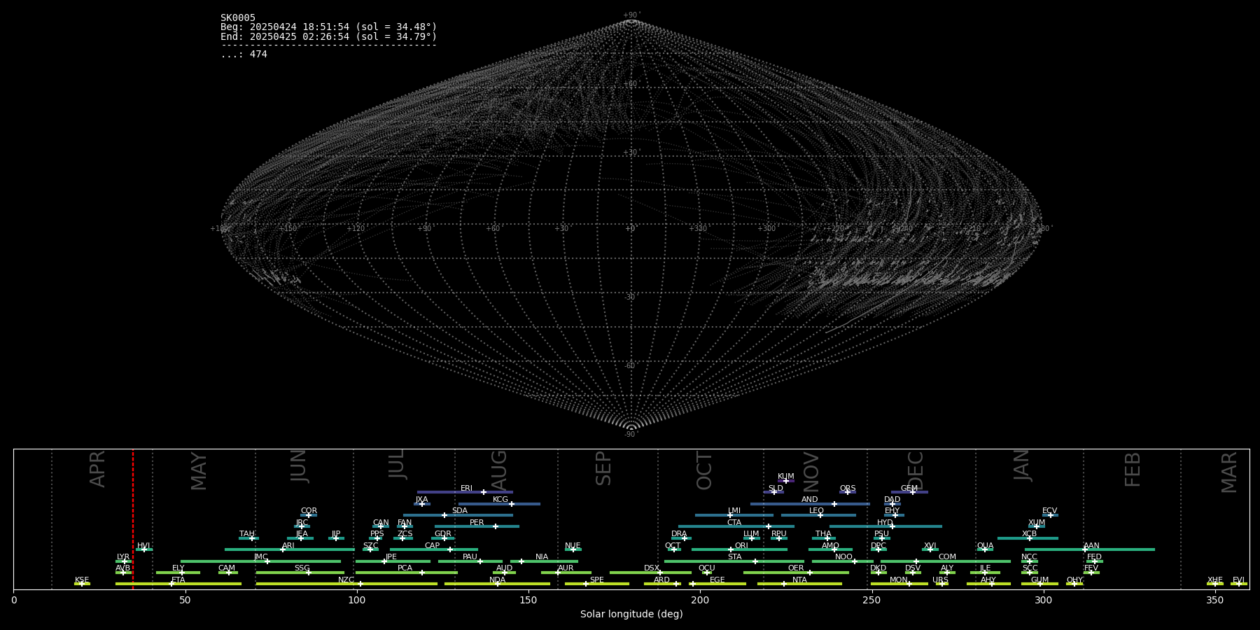Click the APR month label

pos(97,469)
